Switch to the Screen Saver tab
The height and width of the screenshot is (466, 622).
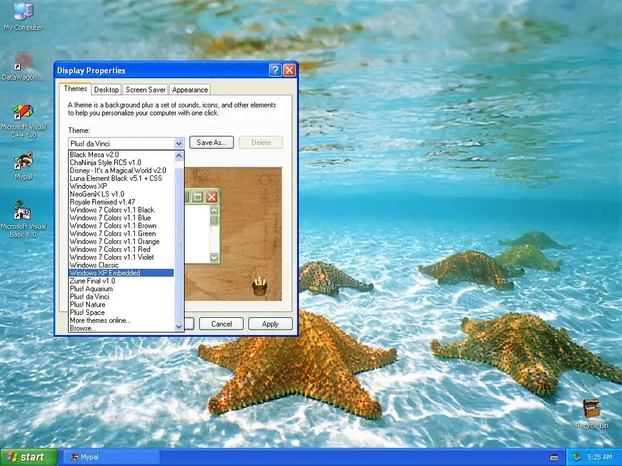(146, 90)
